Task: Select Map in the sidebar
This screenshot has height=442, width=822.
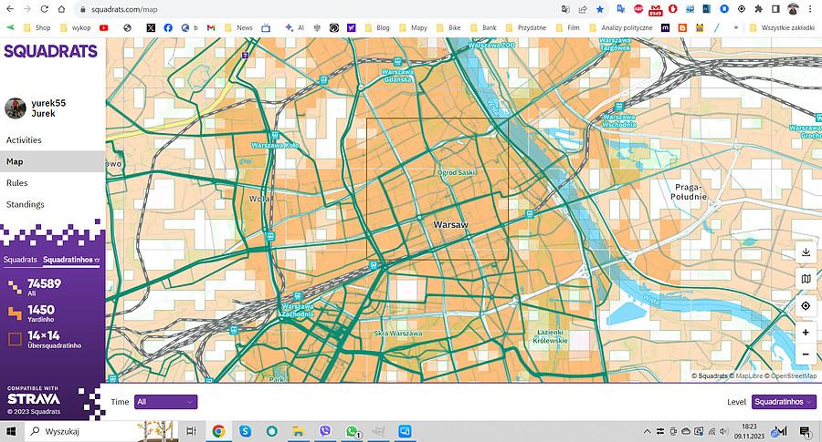Action: [52, 161]
